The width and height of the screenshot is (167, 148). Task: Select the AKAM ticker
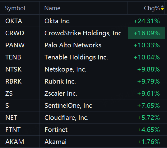tap(15, 142)
